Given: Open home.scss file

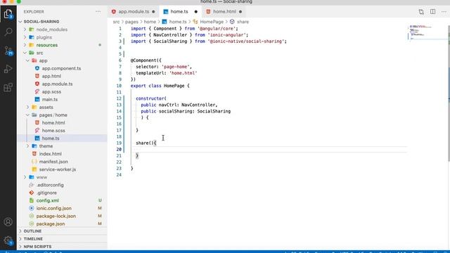Looking at the screenshot, I should (x=53, y=130).
